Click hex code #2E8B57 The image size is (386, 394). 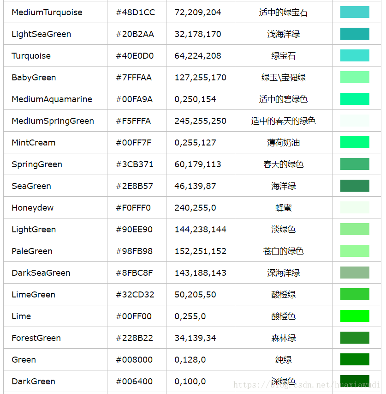pos(135,186)
